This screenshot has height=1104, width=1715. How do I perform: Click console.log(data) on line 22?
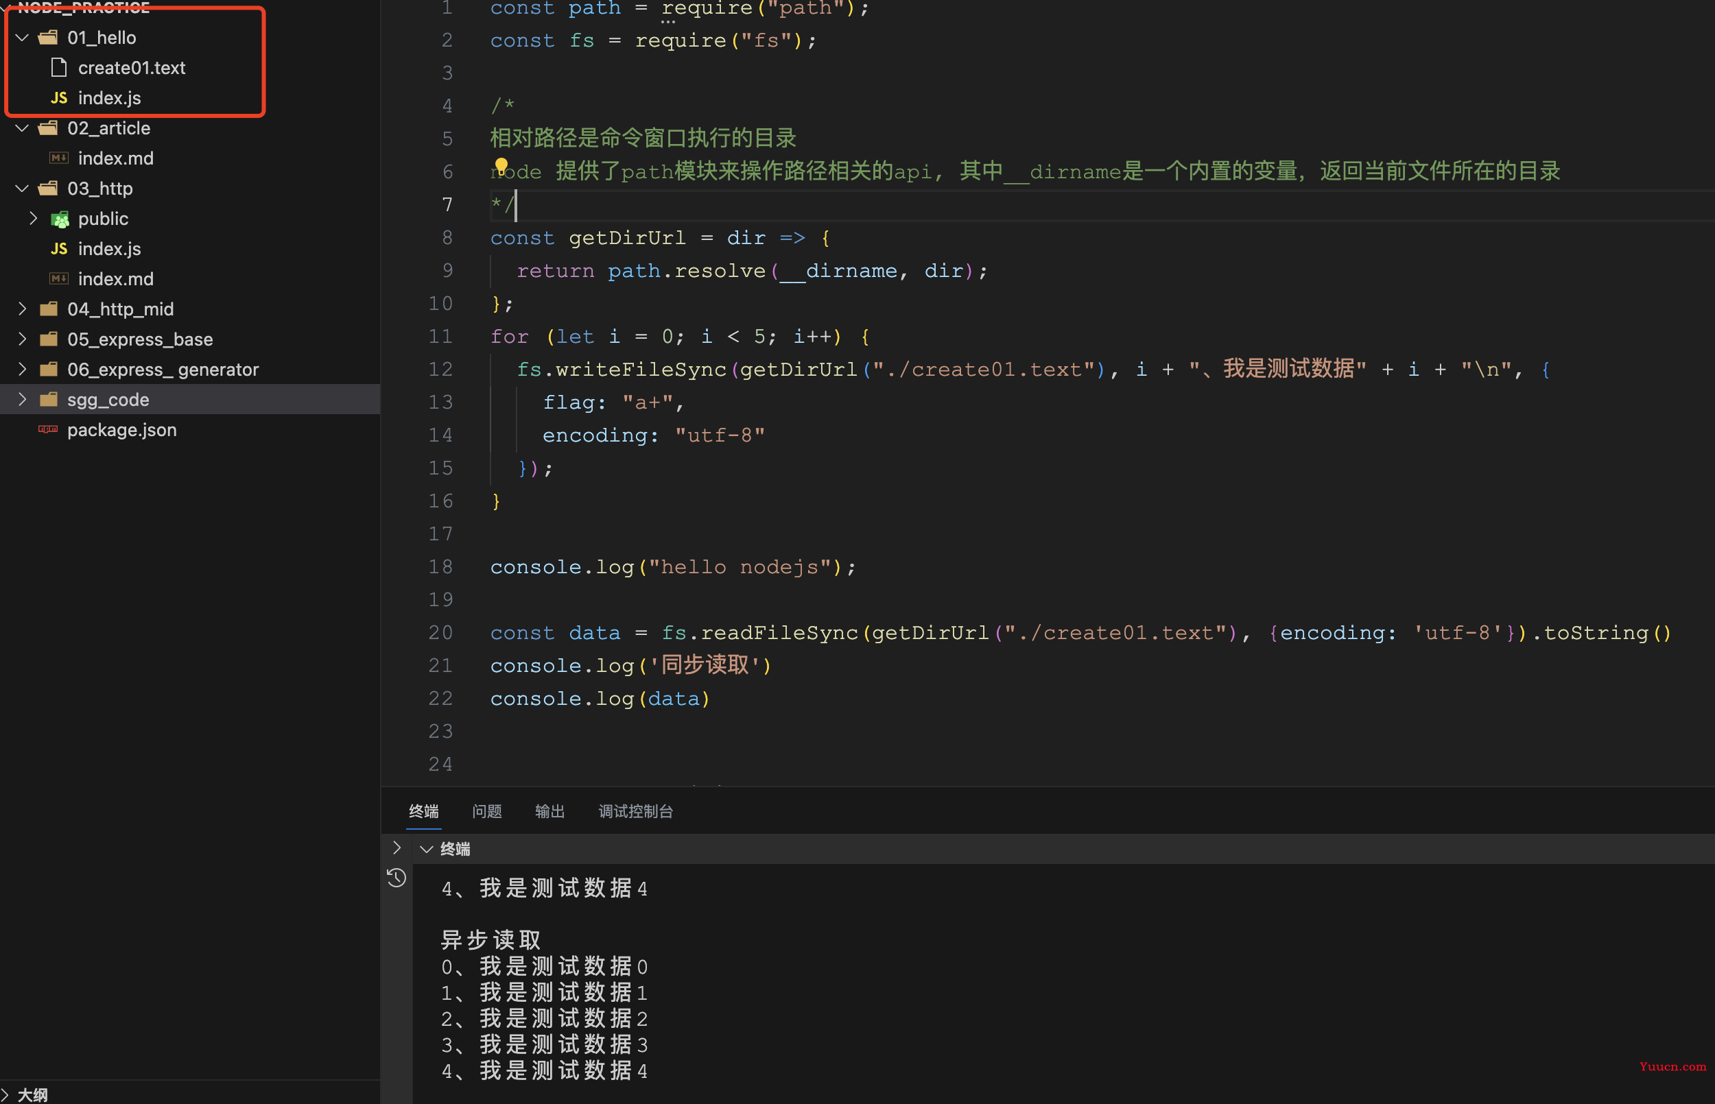point(600,699)
